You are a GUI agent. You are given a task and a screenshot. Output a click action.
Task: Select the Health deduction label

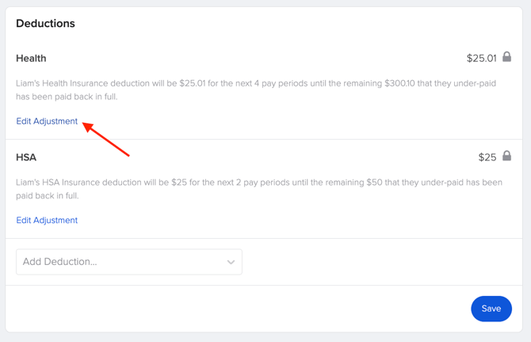(x=31, y=58)
